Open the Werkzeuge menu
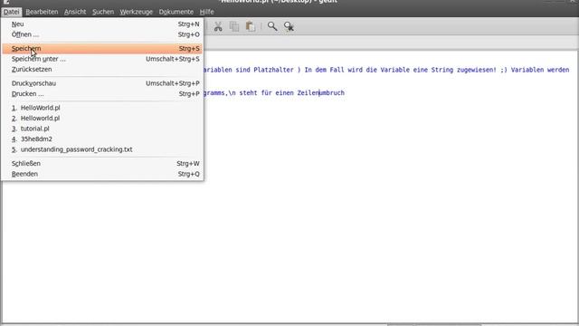Image resolution: width=579 pixels, height=326 pixels. coord(136,12)
